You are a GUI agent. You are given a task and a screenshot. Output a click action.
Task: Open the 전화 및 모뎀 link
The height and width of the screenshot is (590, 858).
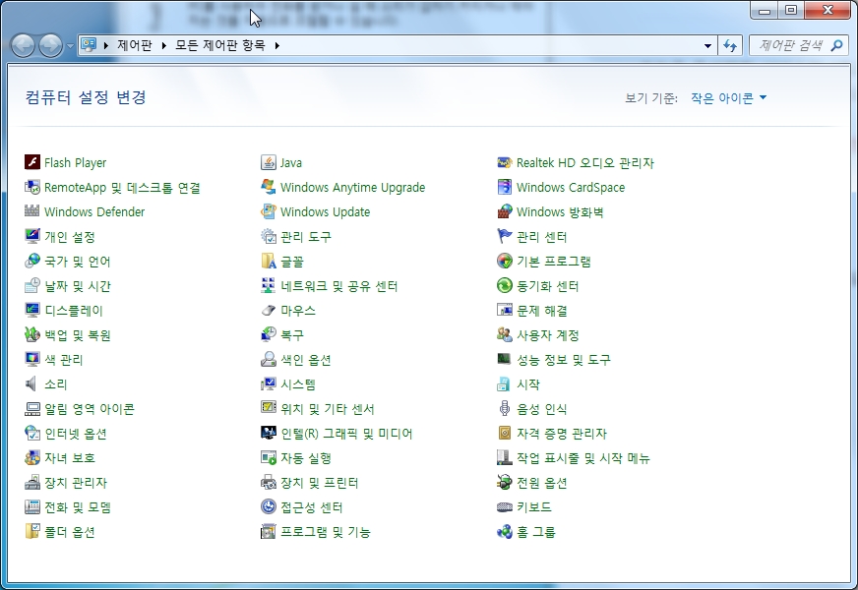(78, 507)
